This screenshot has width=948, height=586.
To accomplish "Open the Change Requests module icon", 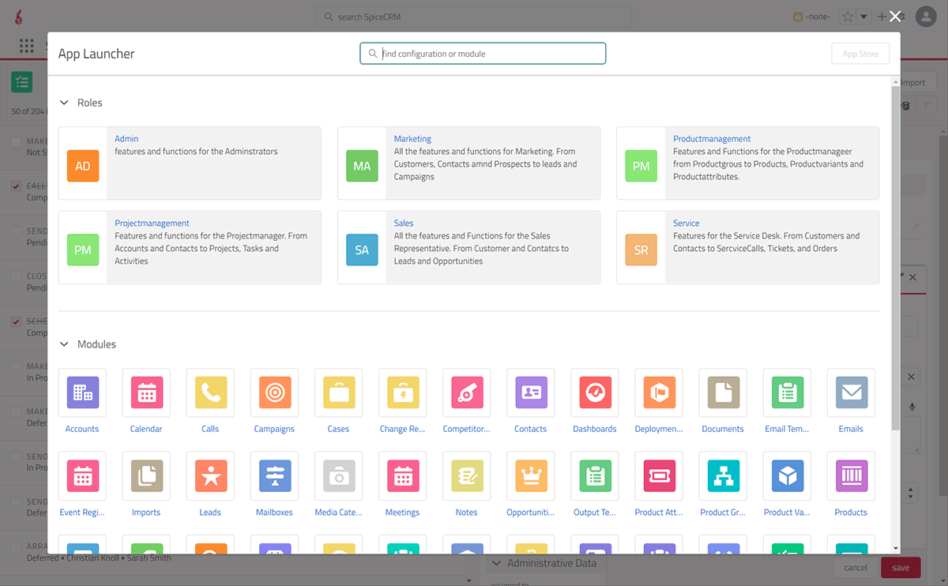I will 403,393.
